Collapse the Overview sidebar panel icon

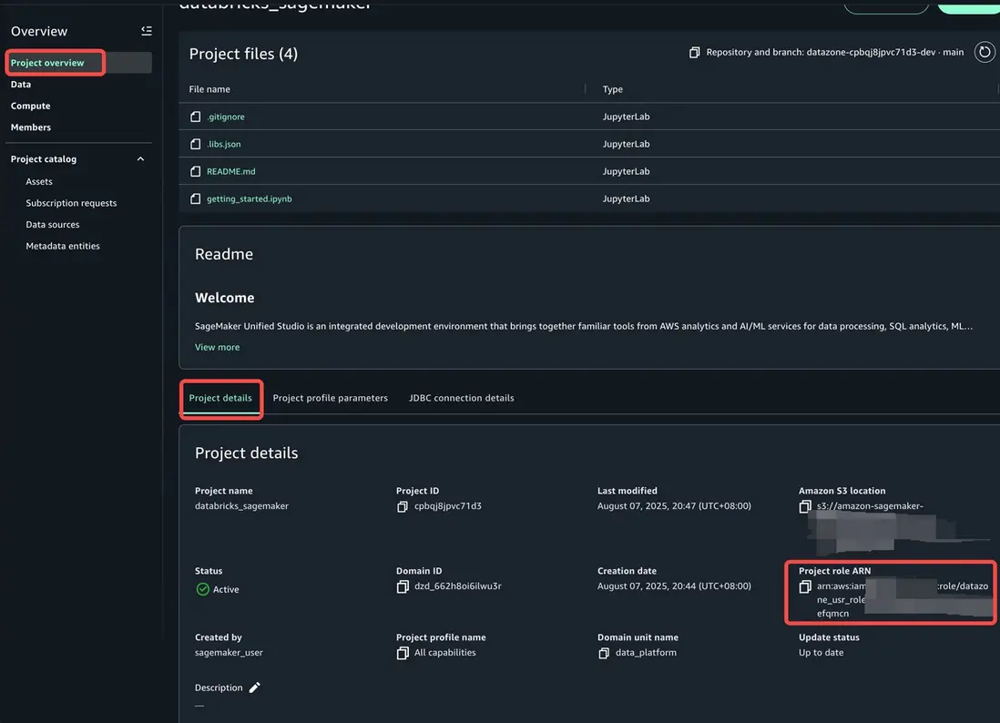click(147, 31)
